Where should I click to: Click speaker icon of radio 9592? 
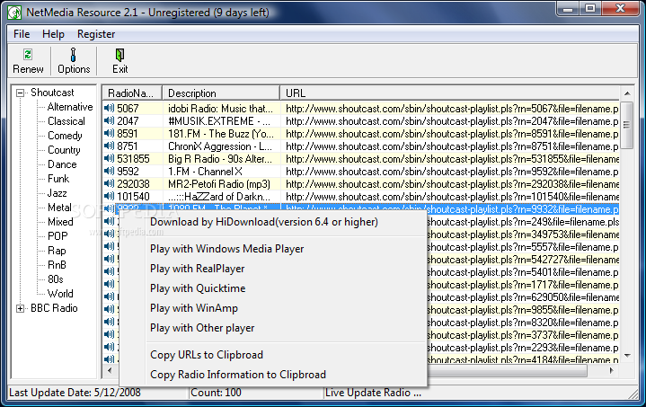(x=110, y=171)
